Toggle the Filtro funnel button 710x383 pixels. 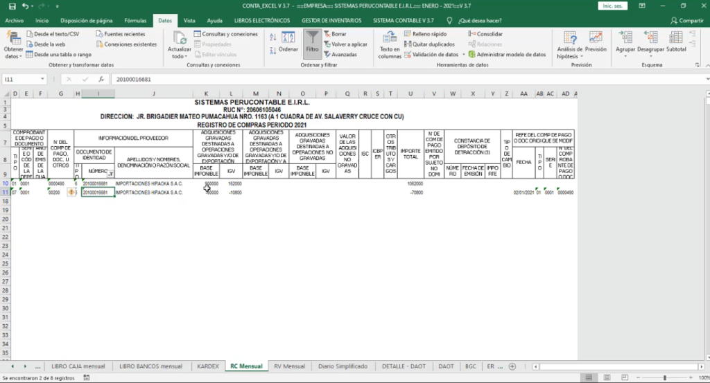(x=312, y=44)
